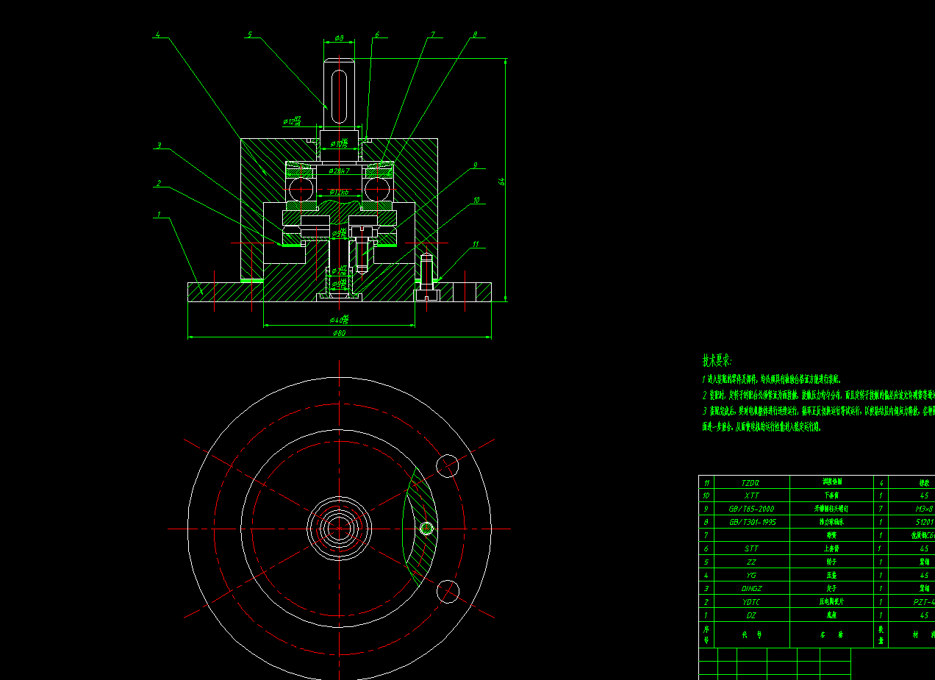This screenshot has width=935, height=680.
Task: Click the φ28k7 dimension text
Action: tap(339, 171)
